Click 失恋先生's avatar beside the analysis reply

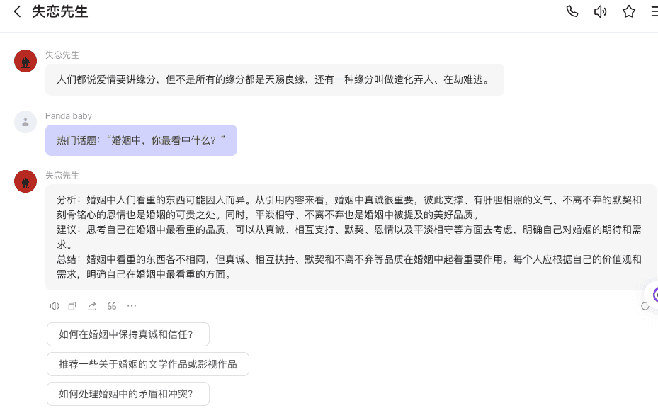pos(25,181)
